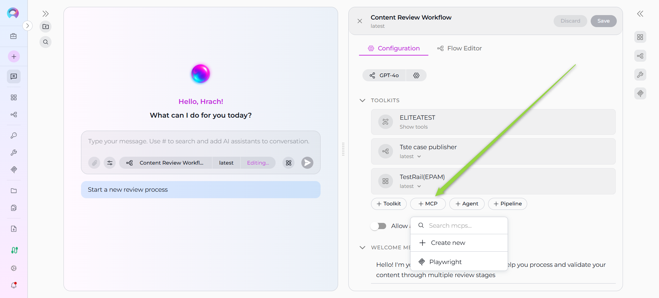Toggle the Allow switch below toolkits
The width and height of the screenshot is (659, 298).
click(x=379, y=226)
